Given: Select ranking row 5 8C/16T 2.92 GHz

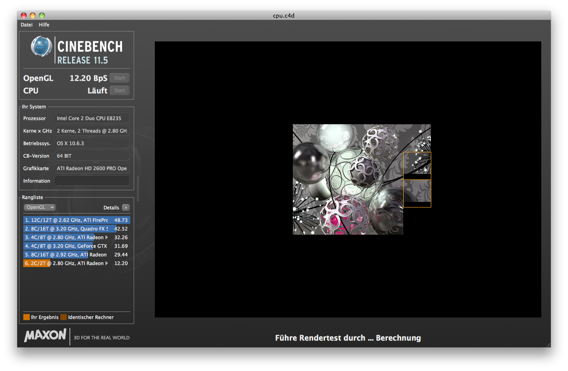Looking at the screenshot, I should point(76,255).
